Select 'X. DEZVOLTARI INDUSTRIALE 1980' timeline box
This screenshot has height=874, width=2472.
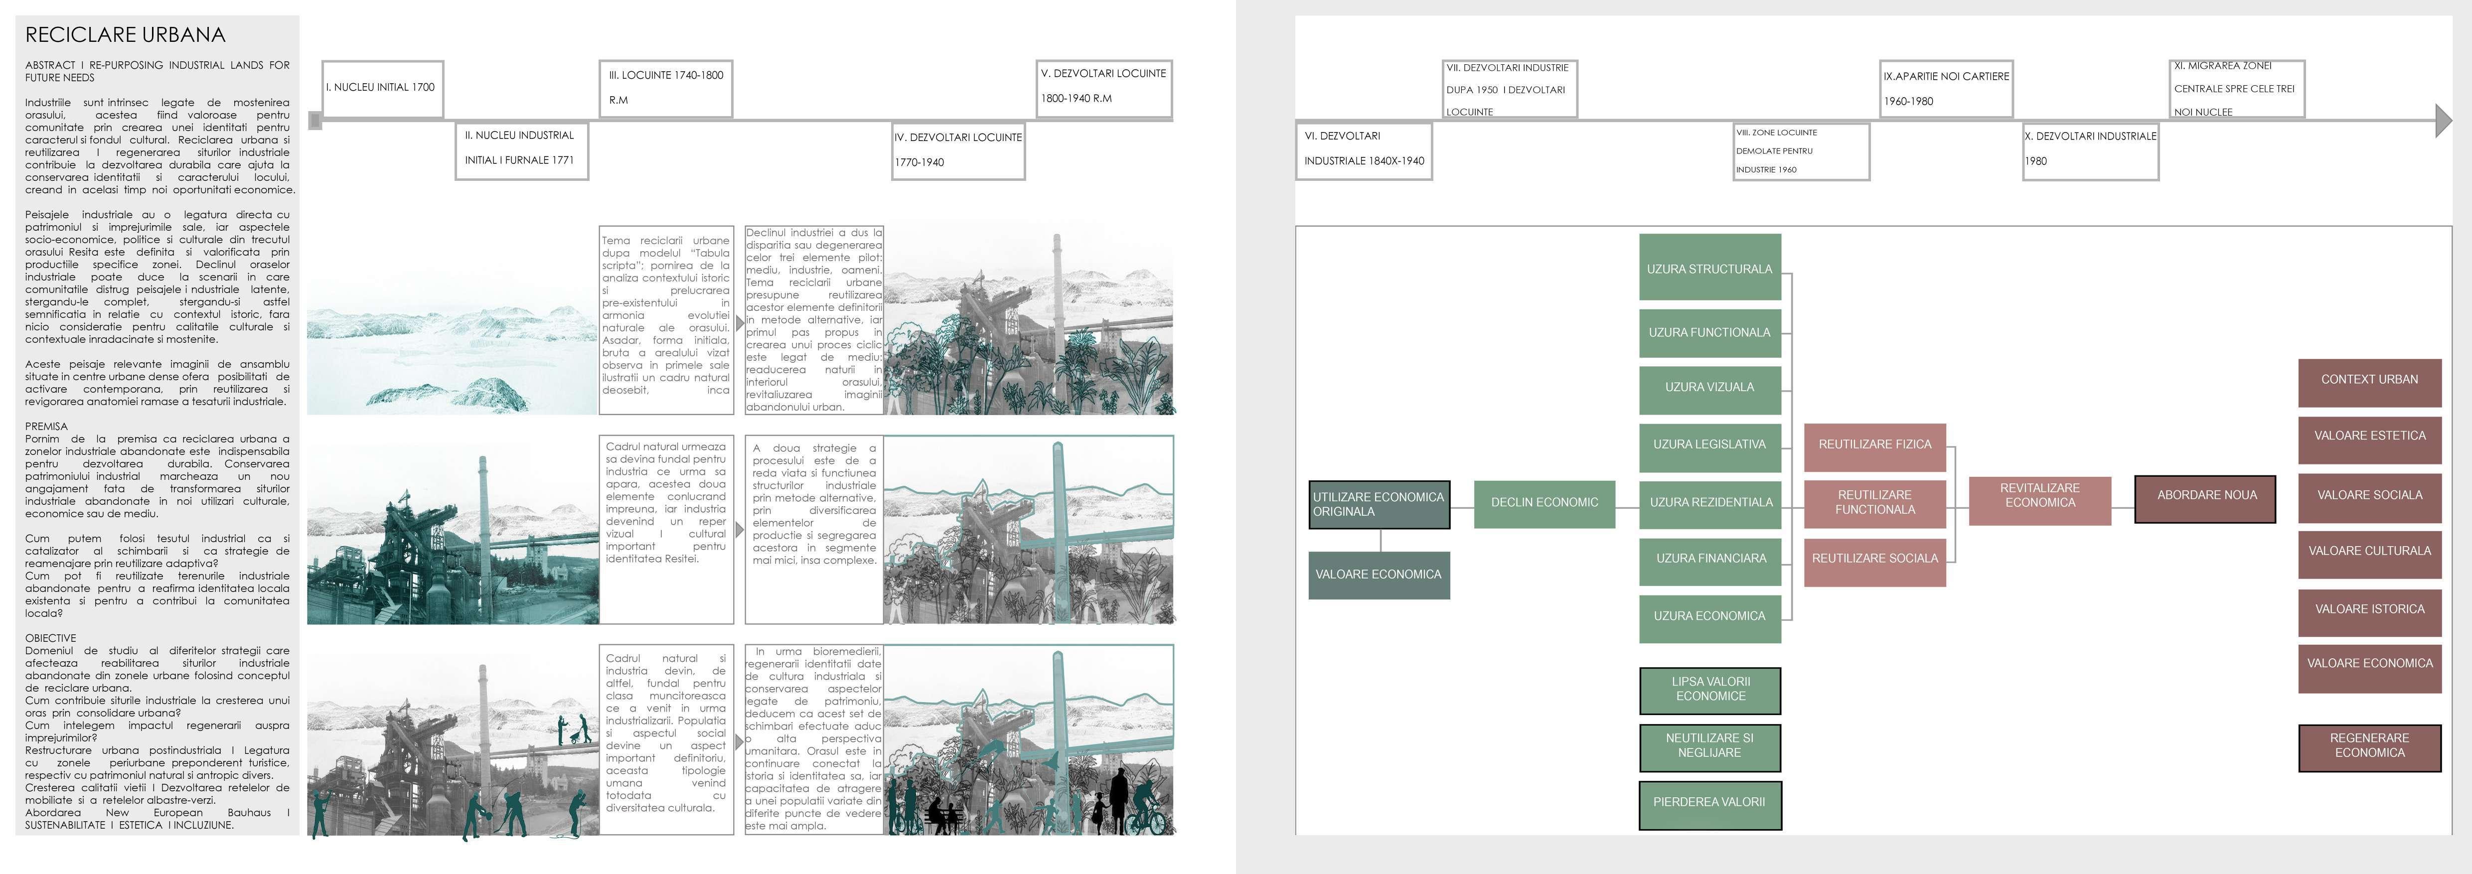[2090, 150]
